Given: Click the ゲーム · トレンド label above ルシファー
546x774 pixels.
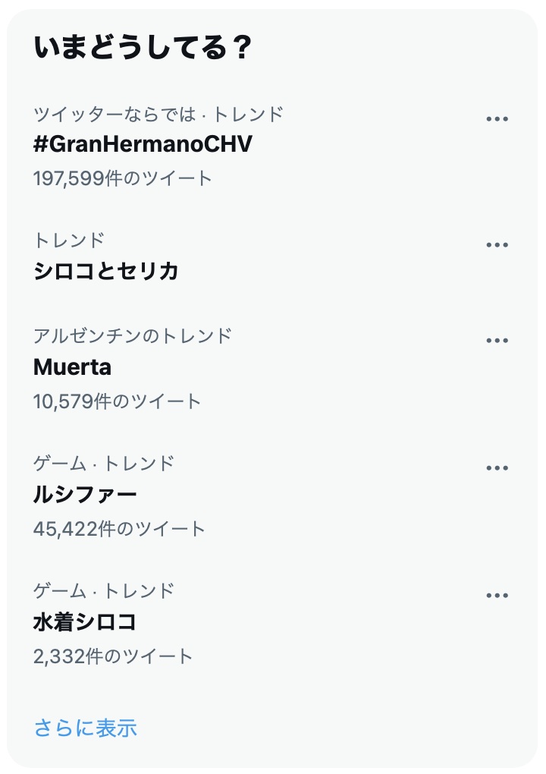Looking at the screenshot, I should pos(104,462).
